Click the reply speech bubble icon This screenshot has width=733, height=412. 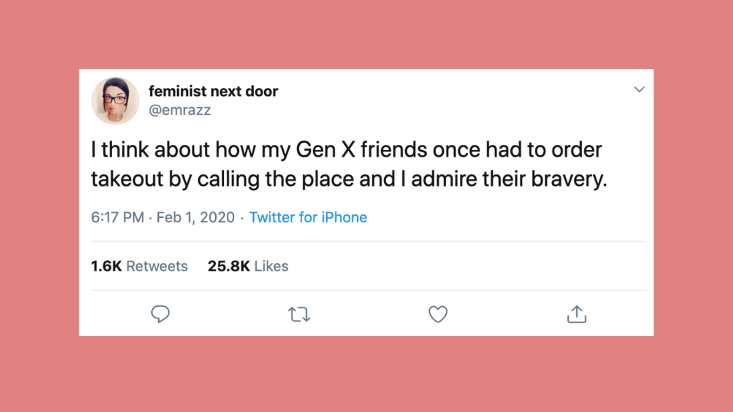(160, 314)
